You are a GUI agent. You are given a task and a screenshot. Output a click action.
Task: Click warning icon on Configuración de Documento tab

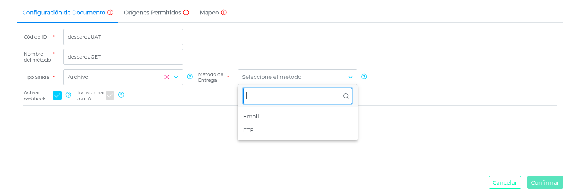click(110, 13)
